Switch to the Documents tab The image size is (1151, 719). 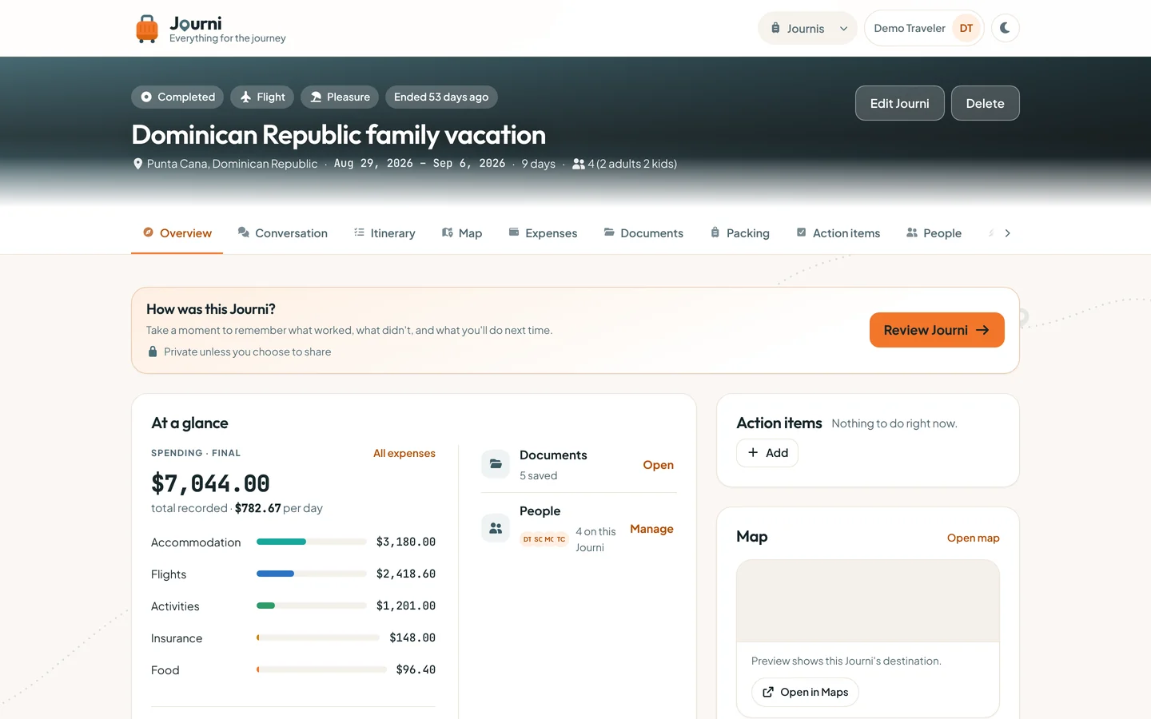point(643,233)
